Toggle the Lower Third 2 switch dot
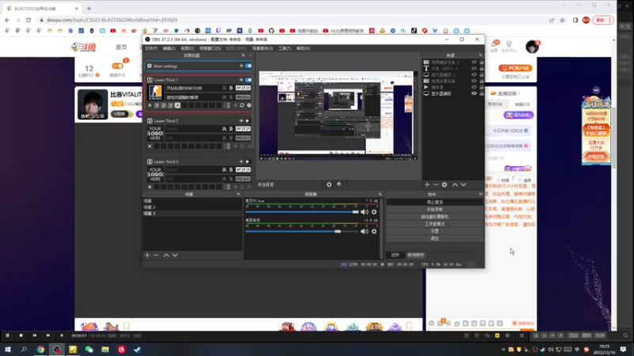This screenshot has width=634, height=356. click(x=247, y=121)
